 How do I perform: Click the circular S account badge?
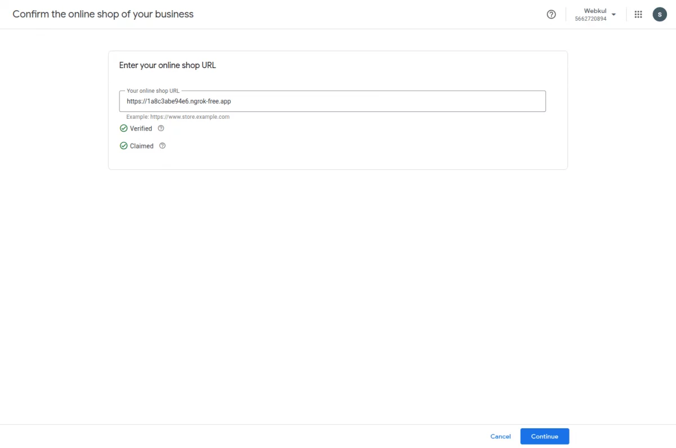(660, 14)
